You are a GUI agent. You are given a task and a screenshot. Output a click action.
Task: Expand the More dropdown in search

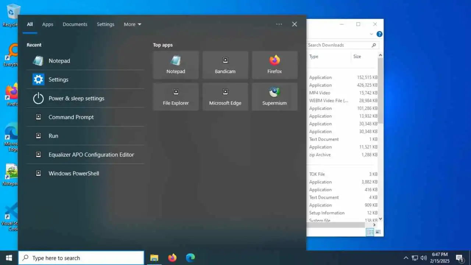click(132, 24)
